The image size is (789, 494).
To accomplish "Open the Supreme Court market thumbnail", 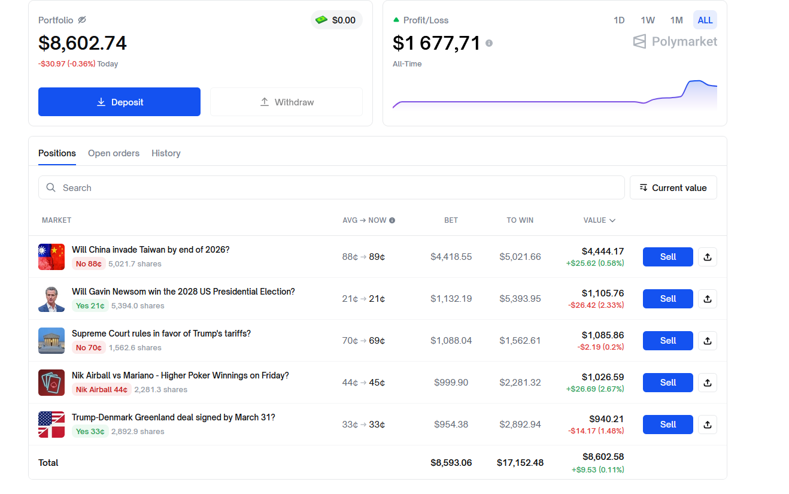I will tap(51, 341).
